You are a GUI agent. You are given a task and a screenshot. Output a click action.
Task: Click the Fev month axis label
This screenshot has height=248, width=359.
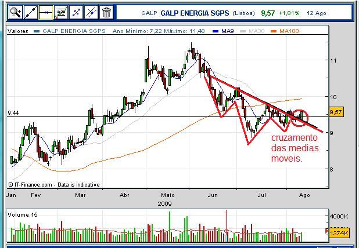[35, 195]
